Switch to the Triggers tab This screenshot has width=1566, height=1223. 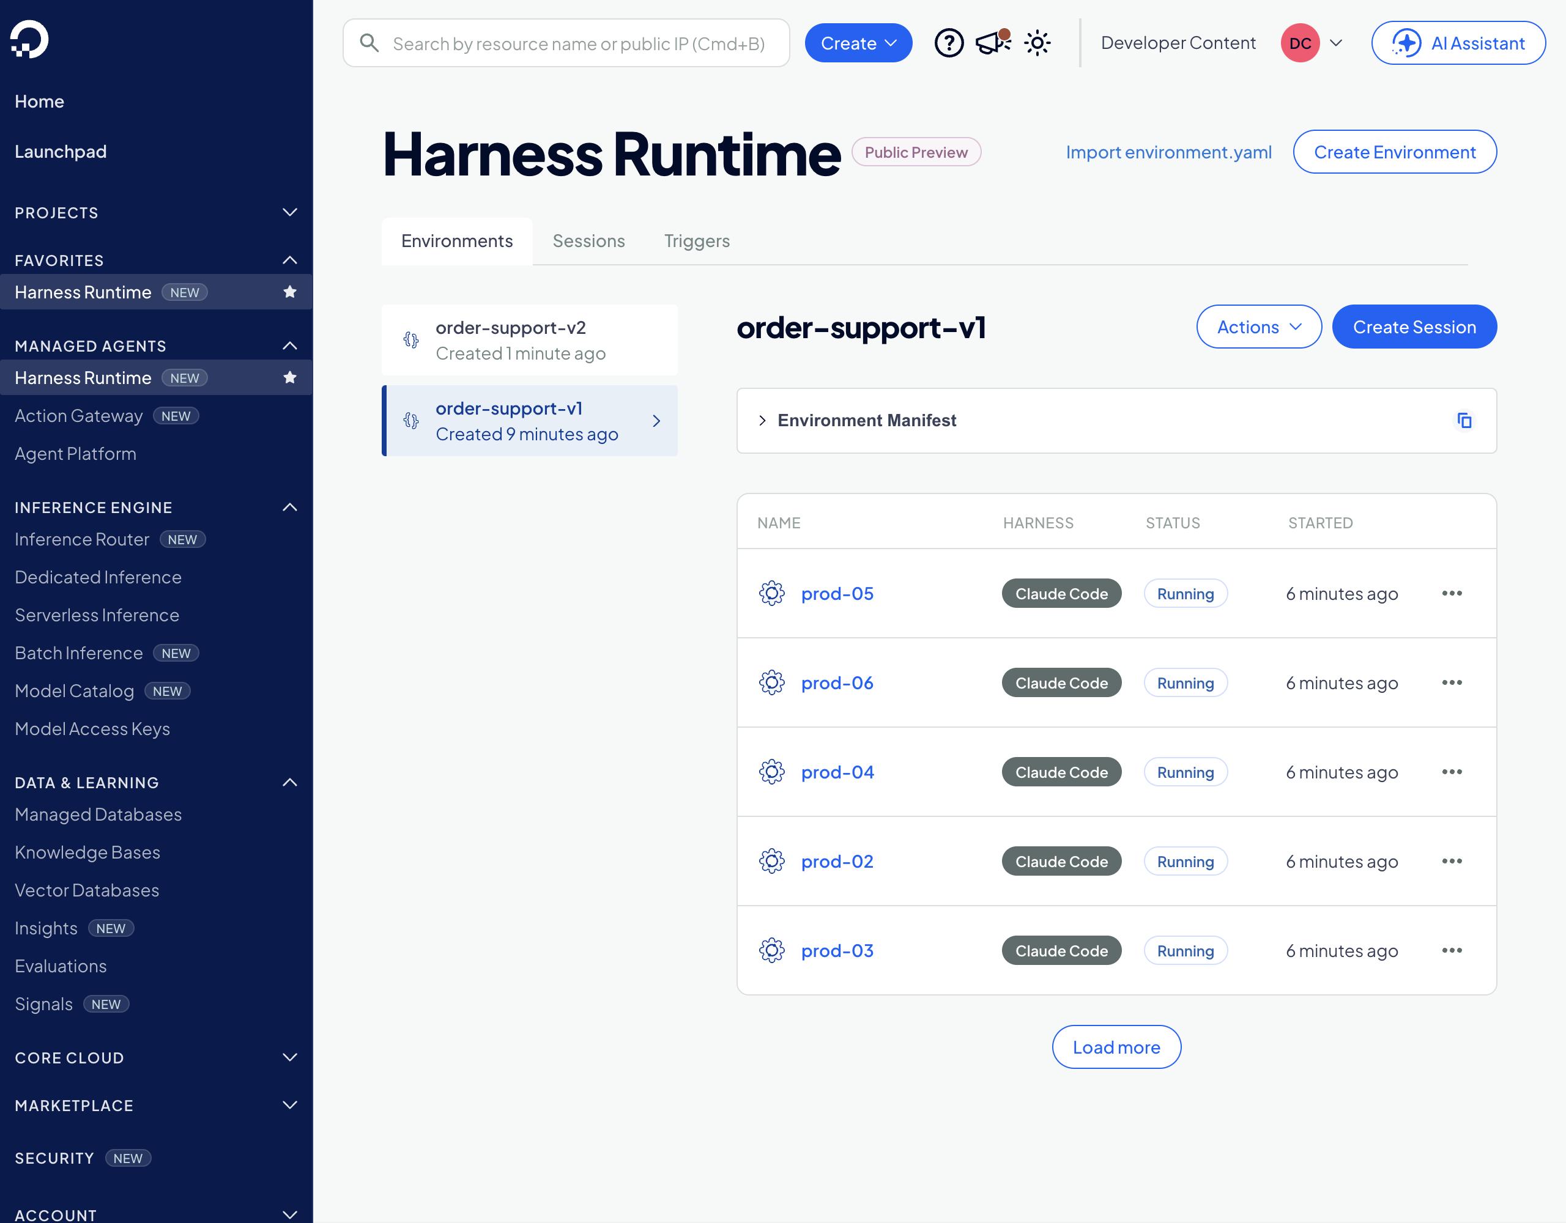pyautogui.click(x=697, y=241)
